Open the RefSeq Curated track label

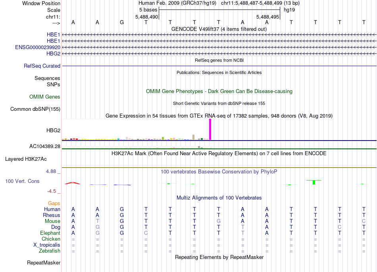[42, 66]
